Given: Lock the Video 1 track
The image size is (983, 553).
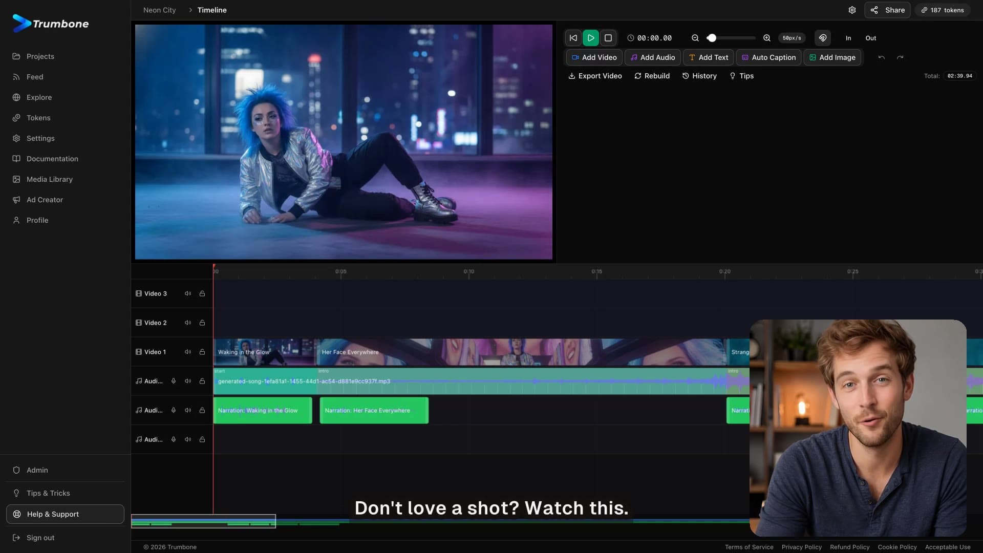Looking at the screenshot, I should coord(202,352).
